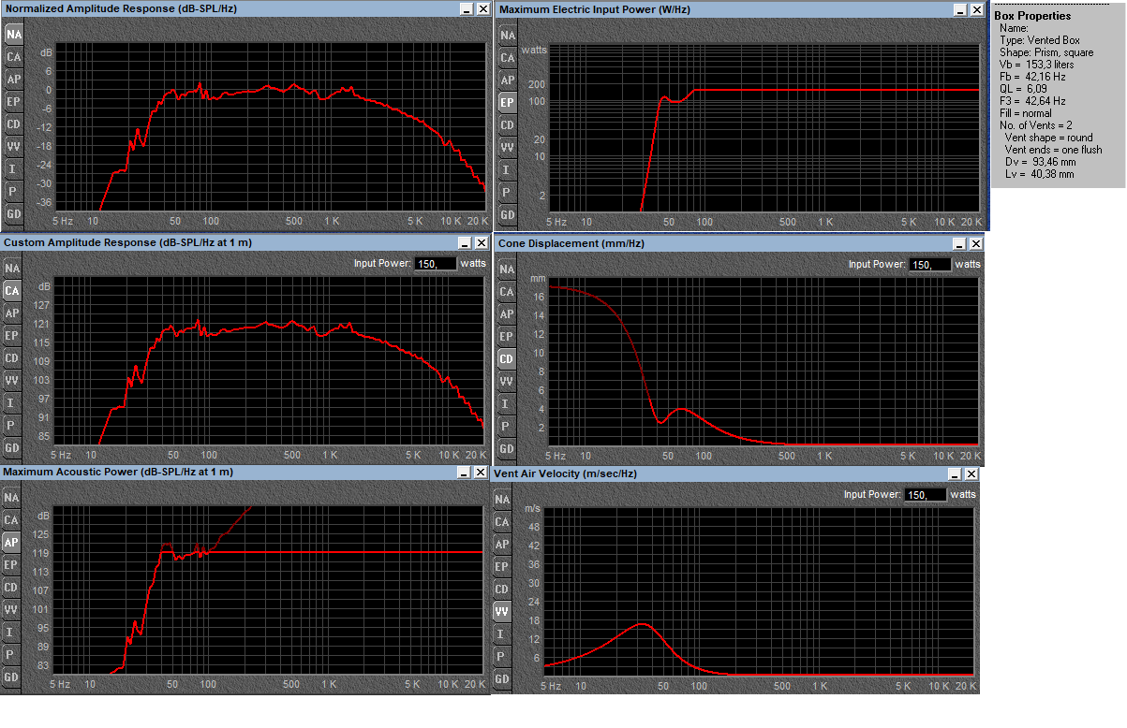1127x728 pixels.
Task: Click 'Fb = 42,16 Hz' in Box Properties
Action: tap(1031, 77)
